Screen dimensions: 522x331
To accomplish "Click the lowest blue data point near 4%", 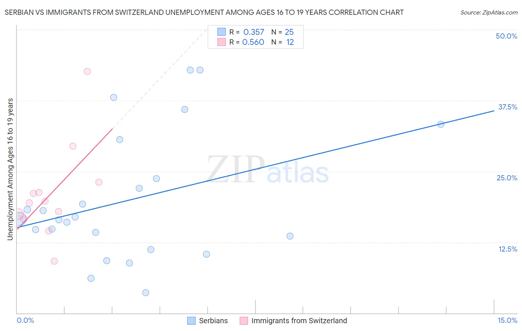I will (146, 293).
